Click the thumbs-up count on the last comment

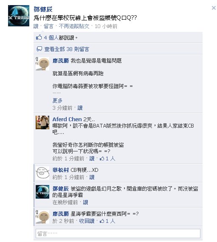pos(107,221)
